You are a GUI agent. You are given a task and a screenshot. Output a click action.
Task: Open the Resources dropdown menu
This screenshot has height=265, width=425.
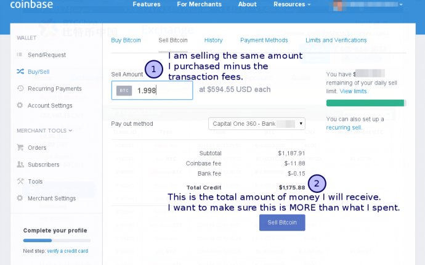(291, 4)
